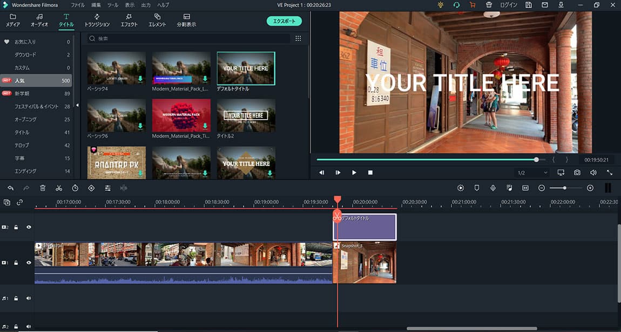Open the subtitle/caption box icon
This screenshot has width=621, height=332.
[x=525, y=188]
